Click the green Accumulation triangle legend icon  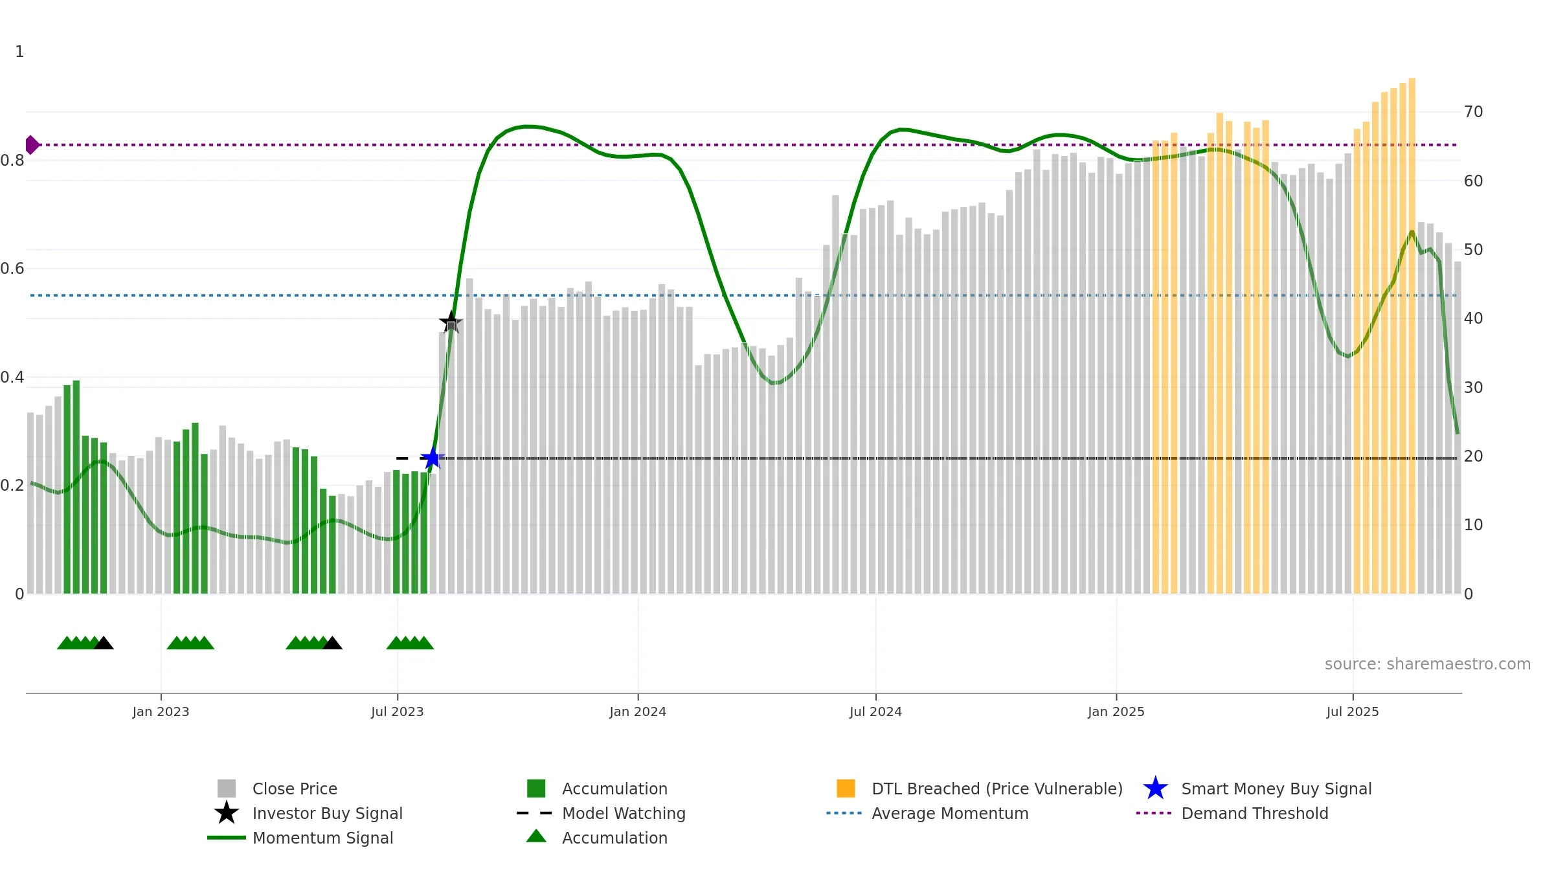pos(536,836)
